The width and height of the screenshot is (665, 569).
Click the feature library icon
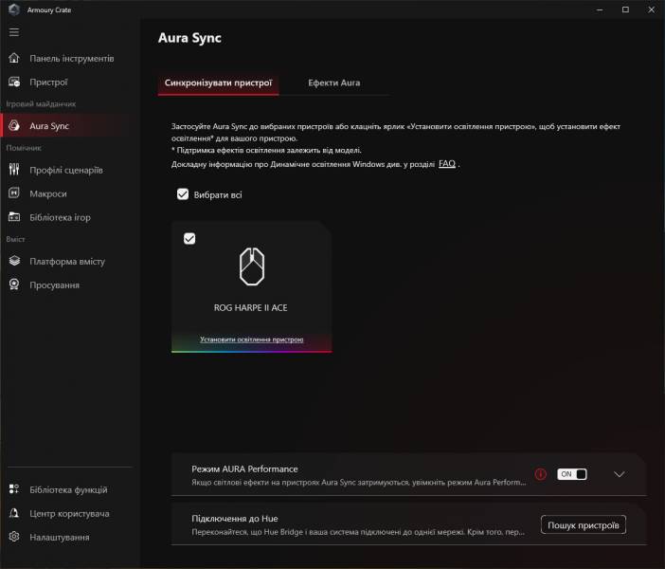coord(14,489)
